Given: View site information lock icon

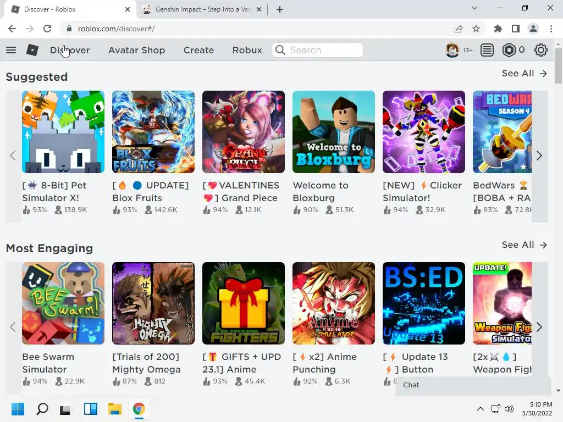Looking at the screenshot, I should click(x=69, y=29).
